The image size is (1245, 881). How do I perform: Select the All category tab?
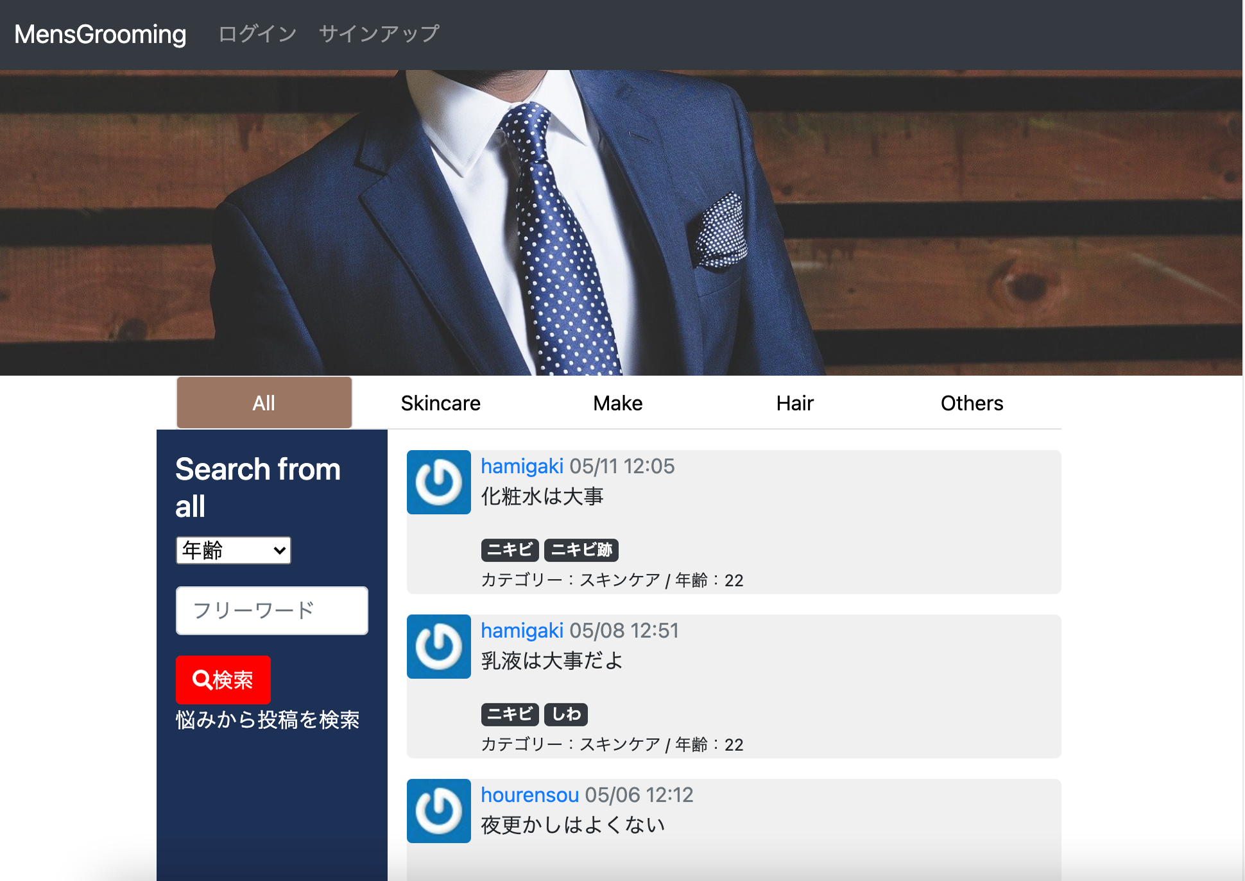point(264,403)
